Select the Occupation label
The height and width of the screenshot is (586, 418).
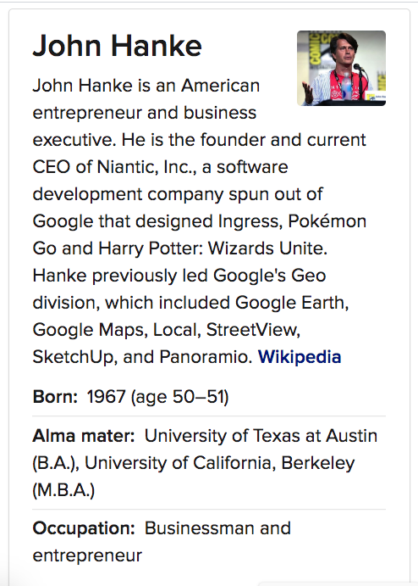point(84,528)
